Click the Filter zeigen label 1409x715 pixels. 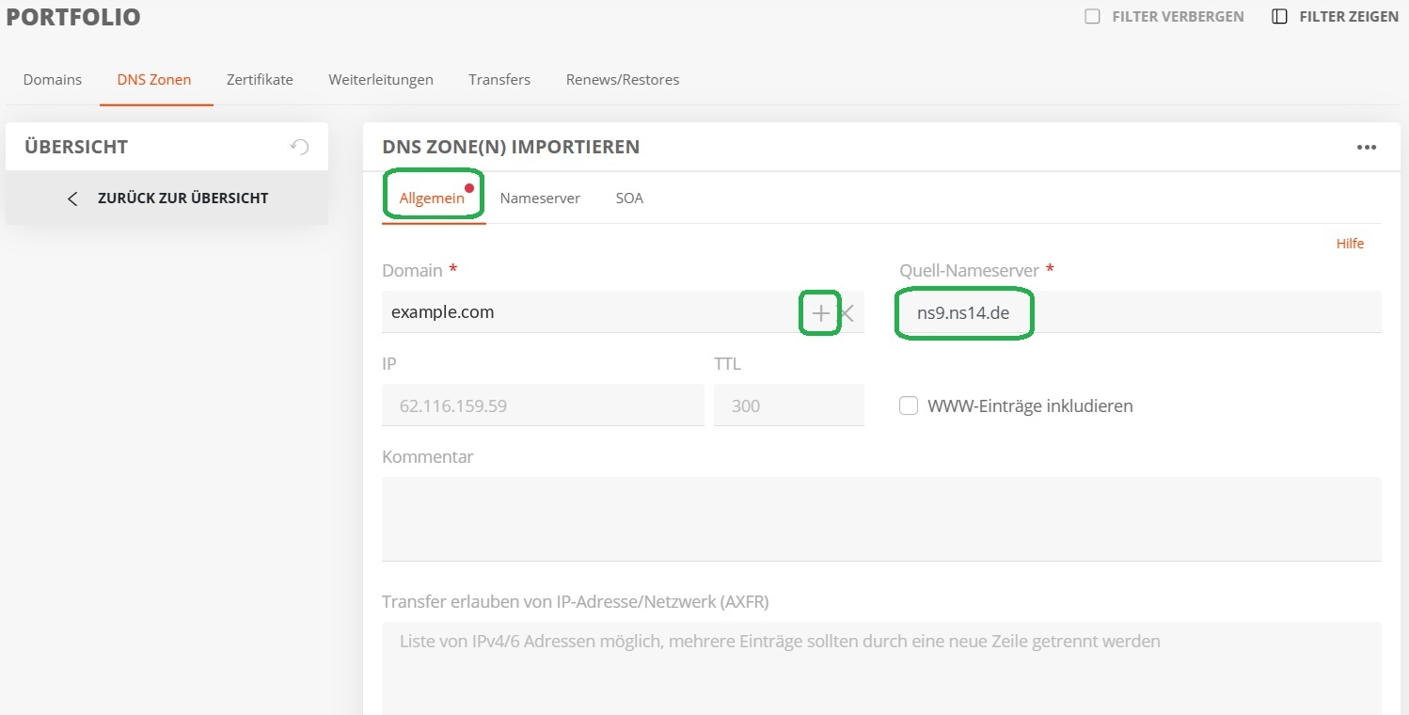click(x=1349, y=17)
